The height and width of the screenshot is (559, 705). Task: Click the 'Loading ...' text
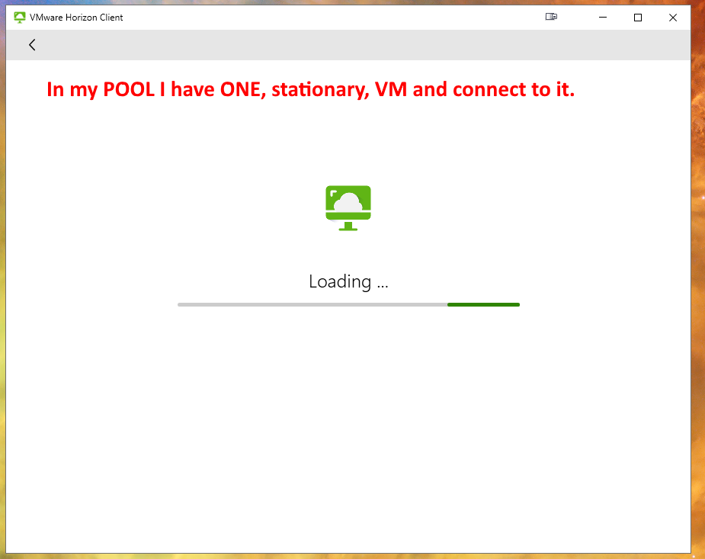(348, 281)
